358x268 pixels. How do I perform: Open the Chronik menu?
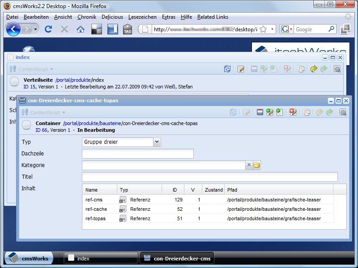coord(87,17)
